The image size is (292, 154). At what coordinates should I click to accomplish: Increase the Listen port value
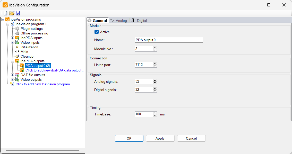tap(155, 64)
